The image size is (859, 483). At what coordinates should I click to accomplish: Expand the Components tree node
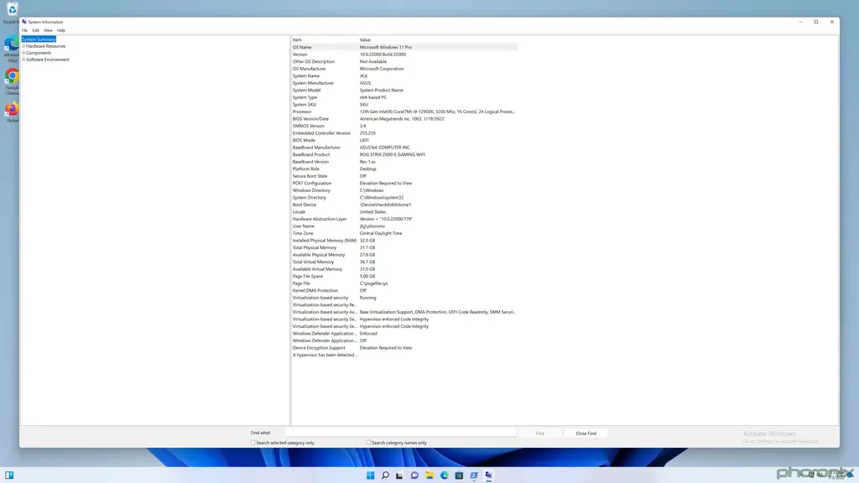(23, 53)
